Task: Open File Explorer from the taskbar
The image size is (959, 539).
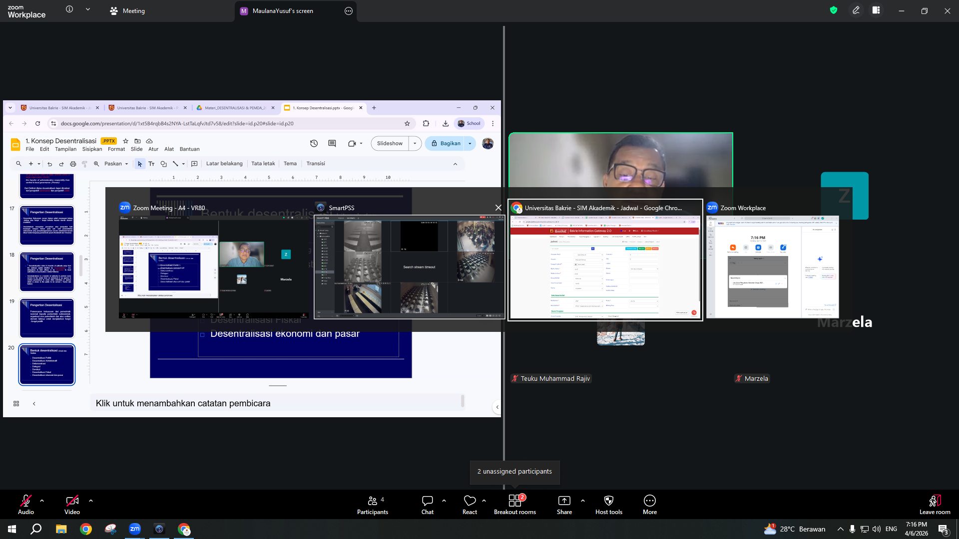Action: click(61, 529)
